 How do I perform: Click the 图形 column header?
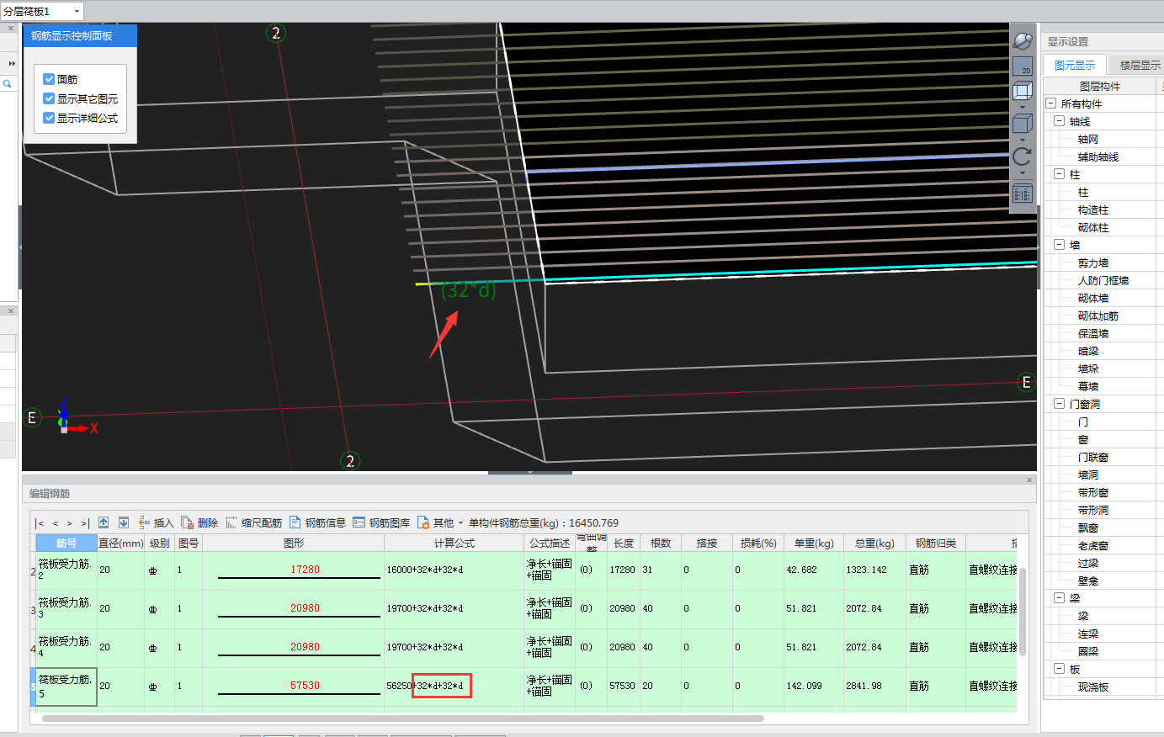coord(294,543)
